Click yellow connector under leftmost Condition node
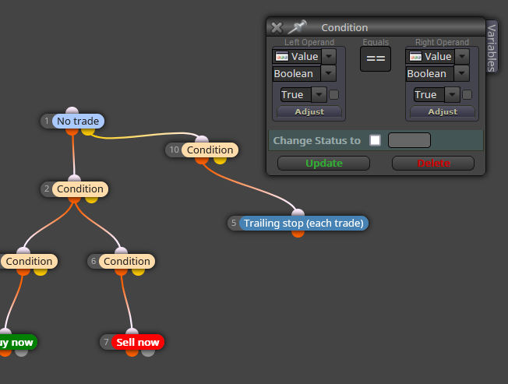The width and height of the screenshot is (508, 384). (41, 272)
